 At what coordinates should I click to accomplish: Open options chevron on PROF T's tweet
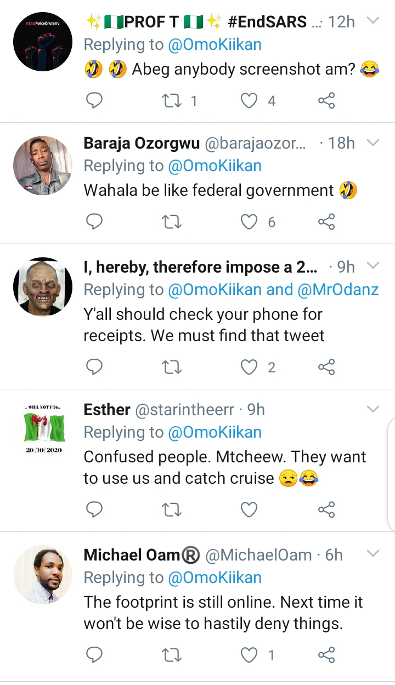(373, 21)
